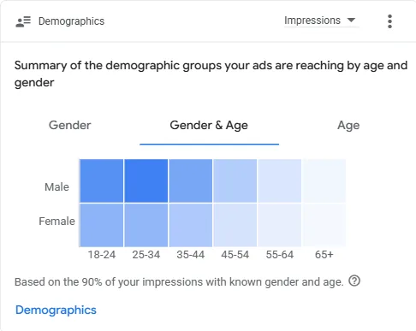The height and width of the screenshot is (331, 416).
Task: Select the Male 55-64 heatmap cell
Action: [x=280, y=180]
